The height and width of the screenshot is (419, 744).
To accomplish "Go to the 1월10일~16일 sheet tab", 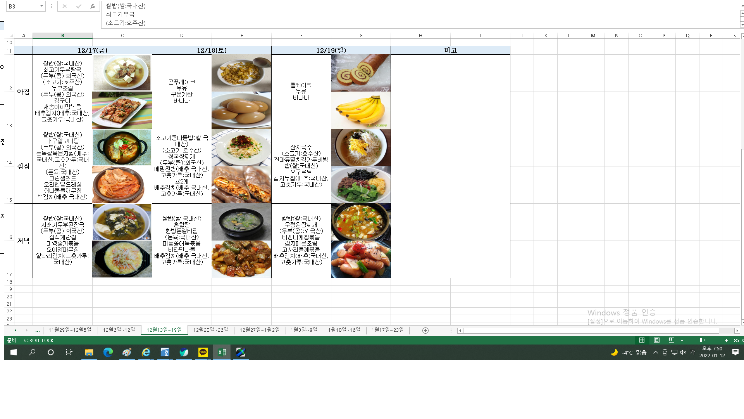I will (x=344, y=330).
